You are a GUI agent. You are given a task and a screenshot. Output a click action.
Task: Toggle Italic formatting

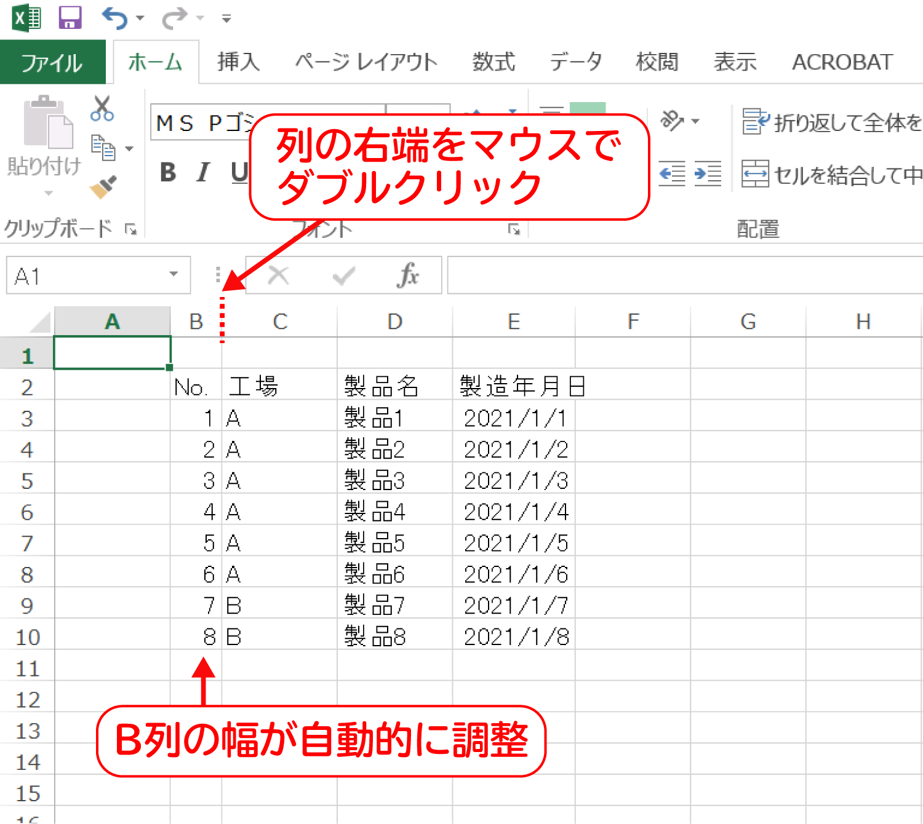pyautogui.click(x=203, y=172)
